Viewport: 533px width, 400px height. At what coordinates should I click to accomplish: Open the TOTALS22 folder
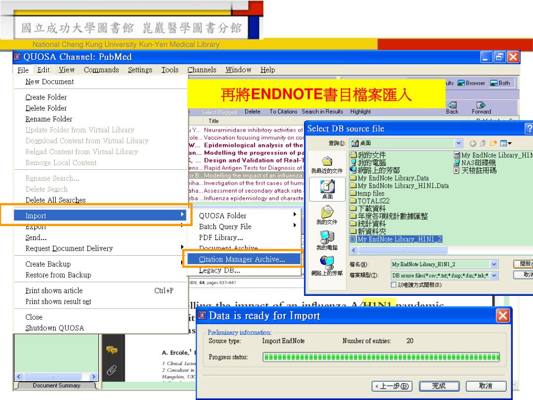pyautogui.click(x=370, y=201)
